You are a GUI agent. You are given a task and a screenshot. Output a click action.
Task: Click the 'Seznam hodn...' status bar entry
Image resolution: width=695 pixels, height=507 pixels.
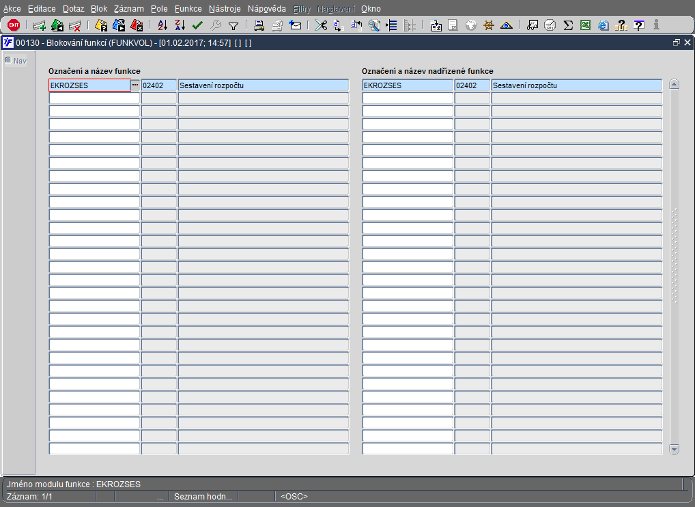coord(203,496)
